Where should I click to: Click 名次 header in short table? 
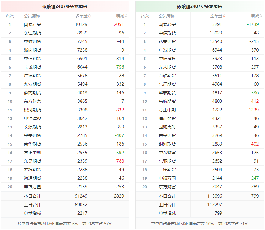point(145,16)
